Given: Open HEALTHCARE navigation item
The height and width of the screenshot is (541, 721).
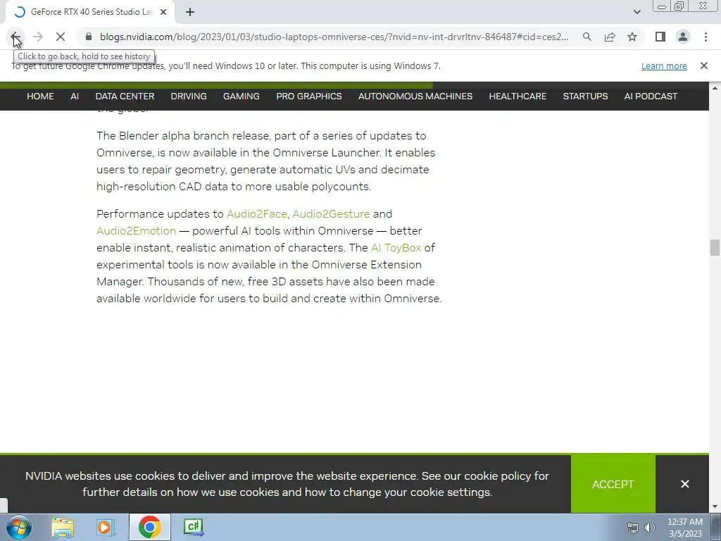Looking at the screenshot, I should point(518,96).
